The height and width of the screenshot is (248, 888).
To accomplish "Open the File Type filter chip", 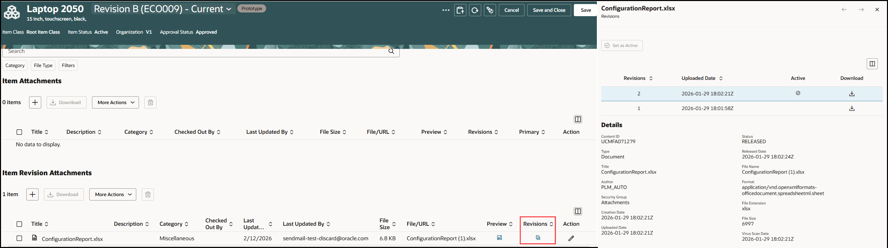I will pyautogui.click(x=43, y=65).
